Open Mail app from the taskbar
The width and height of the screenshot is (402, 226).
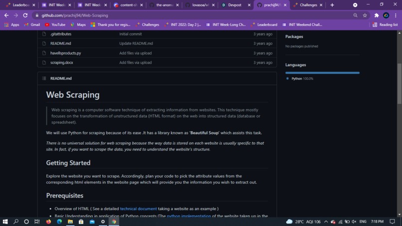(x=92, y=222)
